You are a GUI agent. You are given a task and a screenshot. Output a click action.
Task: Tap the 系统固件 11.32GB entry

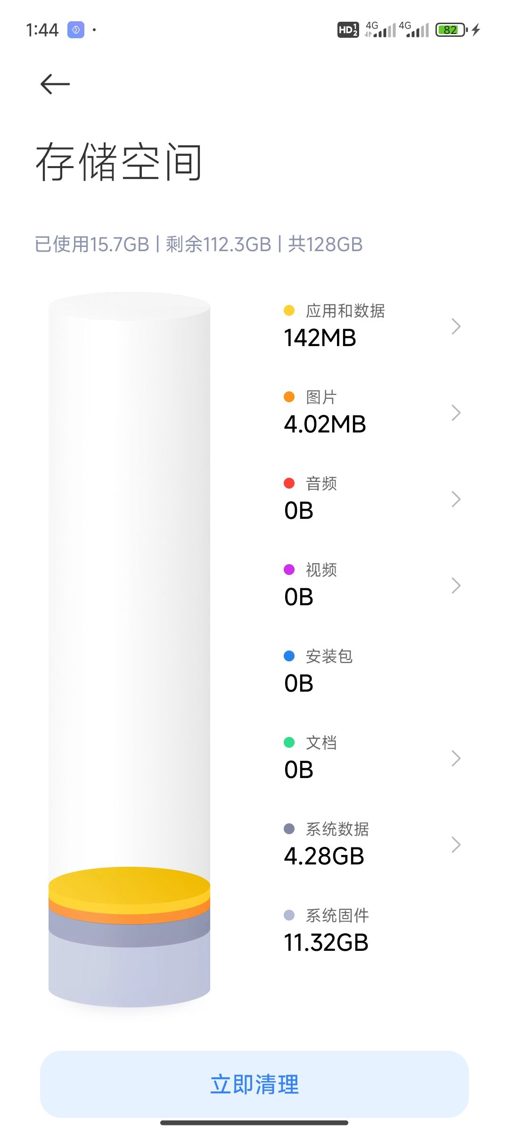pyautogui.click(x=326, y=931)
